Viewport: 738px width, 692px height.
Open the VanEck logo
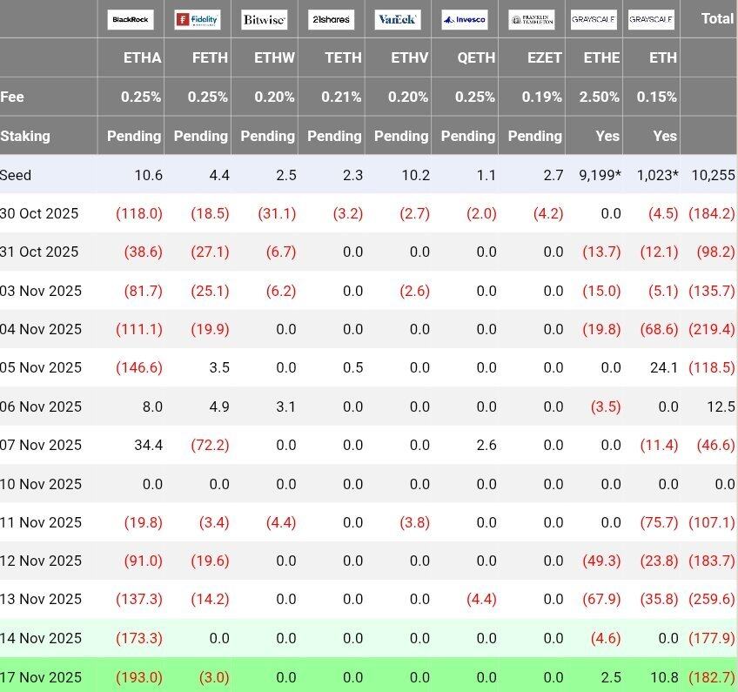[x=398, y=19]
